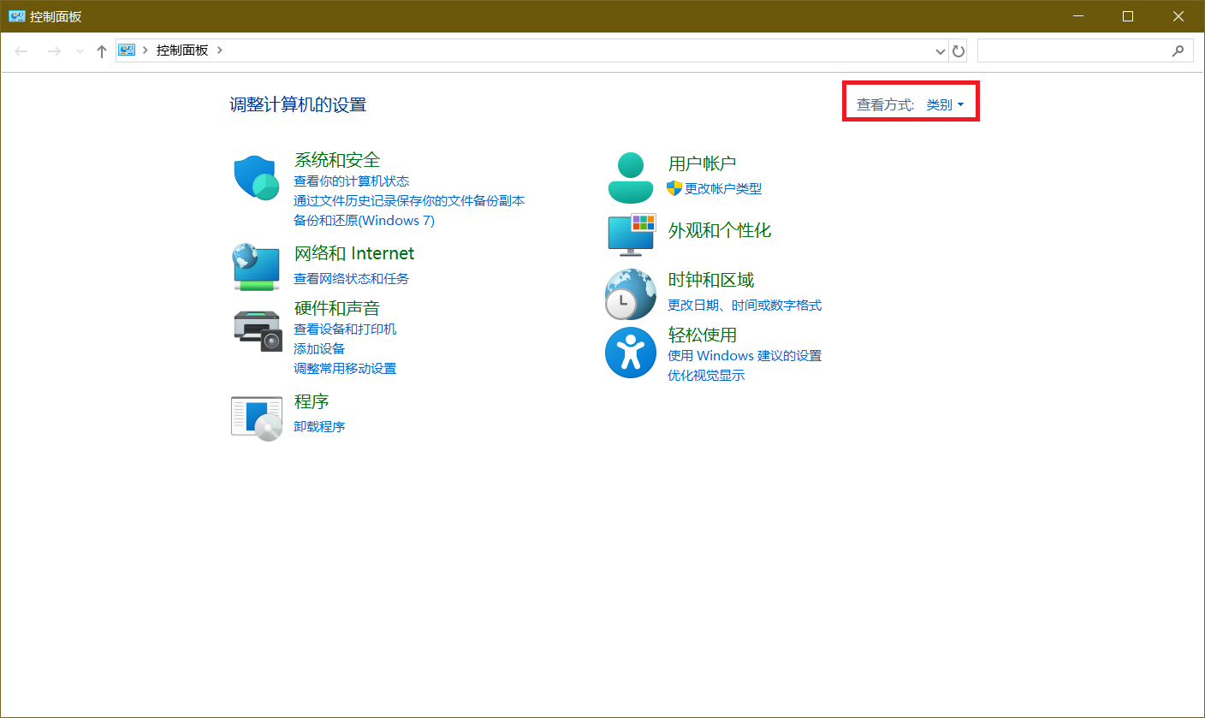This screenshot has width=1205, height=718.
Task: Click the Hardware and Sound printer icon
Action: point(257,330)
